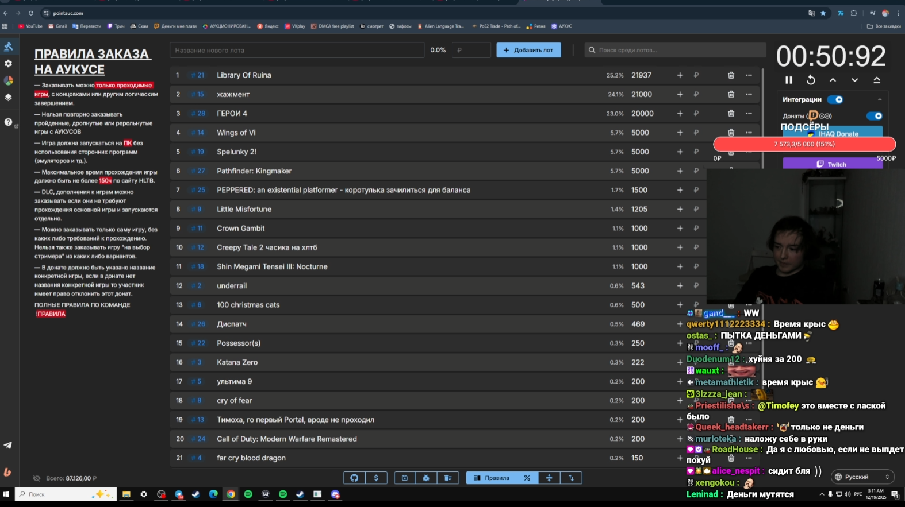Screen dimensions: 905x507
Task: Open the GitHub link button
Action: [354, 478]
